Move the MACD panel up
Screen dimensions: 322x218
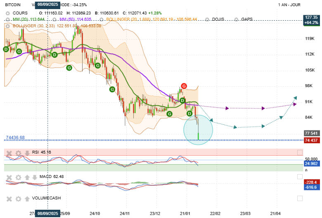(x=27, y=177)
